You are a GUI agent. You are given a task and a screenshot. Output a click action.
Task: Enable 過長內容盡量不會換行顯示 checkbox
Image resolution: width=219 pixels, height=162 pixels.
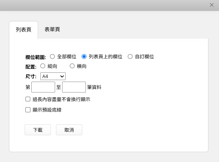click(x=28, y=99)
